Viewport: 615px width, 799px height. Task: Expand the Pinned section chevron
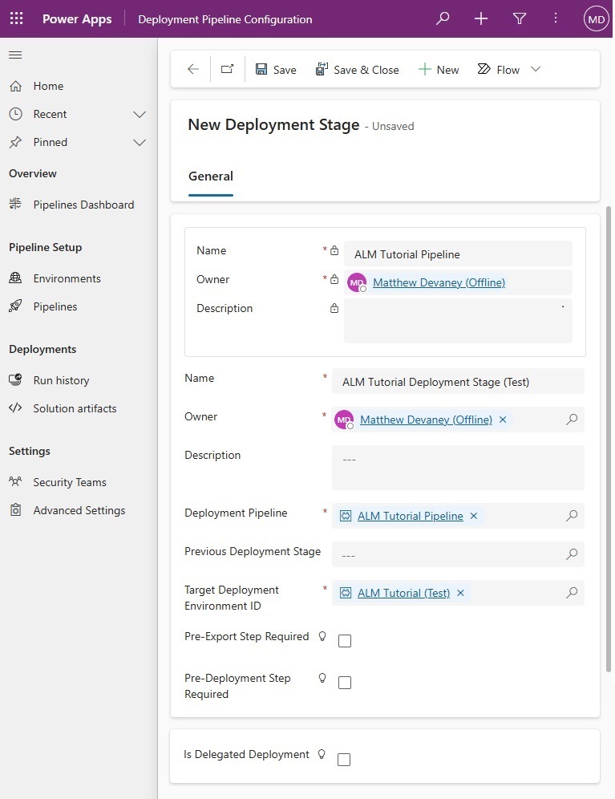point(139,142)
